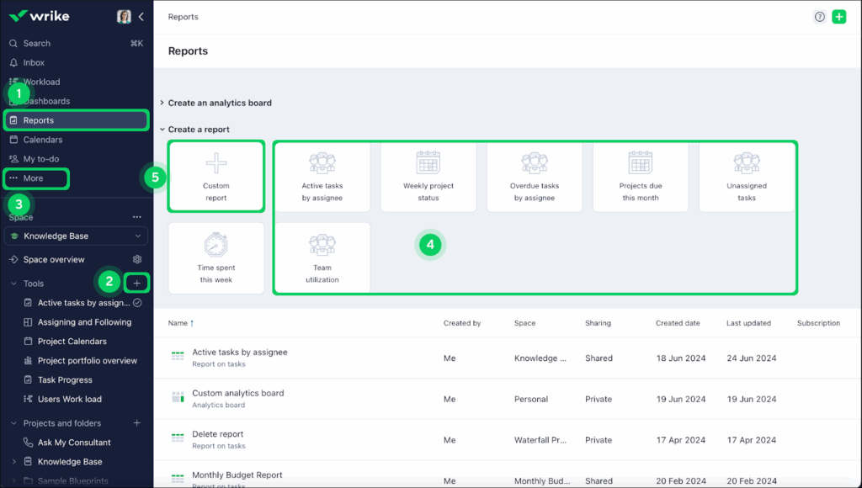Sort the list by Name column header
Viewport: 862px width, 488px height.
[180, 323]
